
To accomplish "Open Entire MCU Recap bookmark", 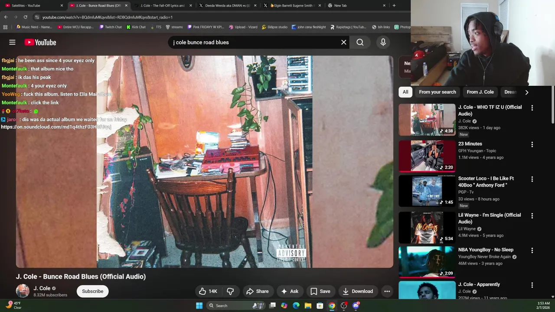I will click(x=75, y=27).
